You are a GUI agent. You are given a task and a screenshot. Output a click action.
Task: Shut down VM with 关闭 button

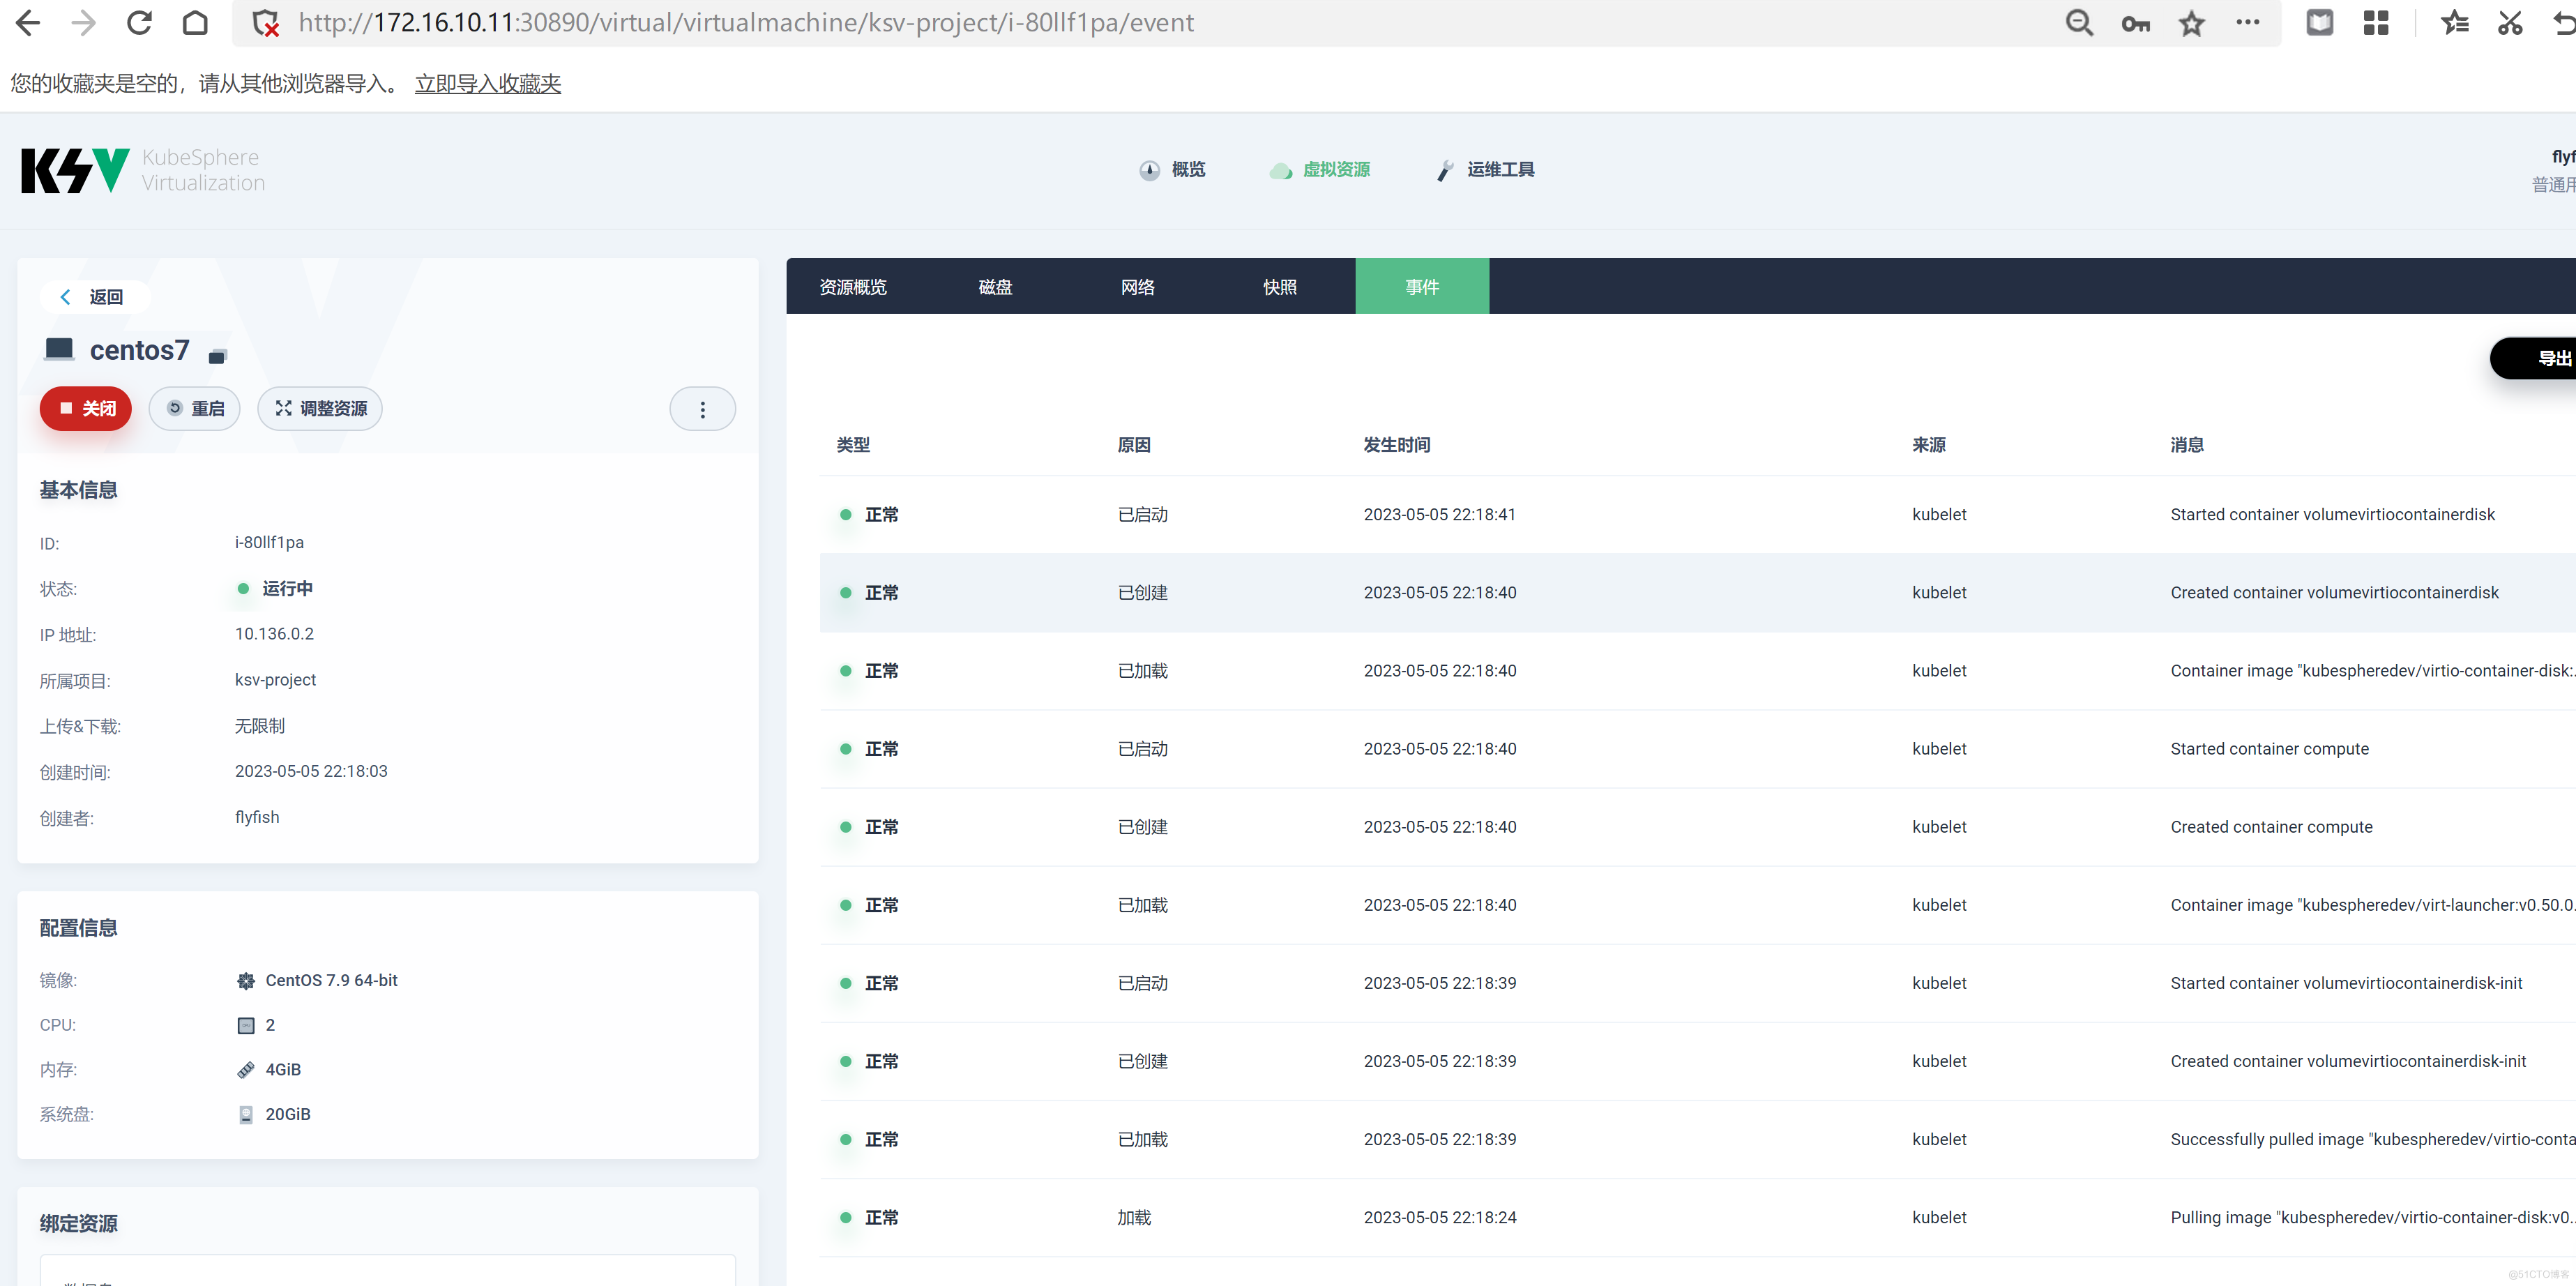(86, 409)
